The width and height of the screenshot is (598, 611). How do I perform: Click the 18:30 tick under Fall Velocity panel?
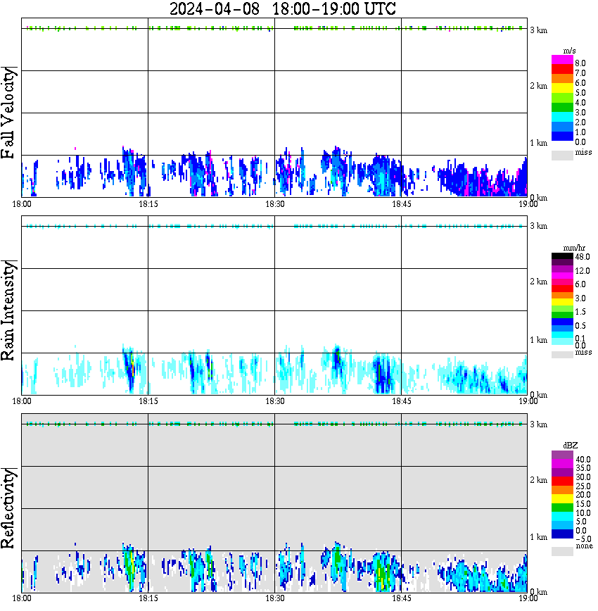pos(275,204)
